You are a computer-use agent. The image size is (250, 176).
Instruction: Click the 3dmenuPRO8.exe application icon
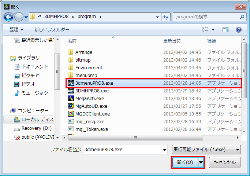point(71,83)
